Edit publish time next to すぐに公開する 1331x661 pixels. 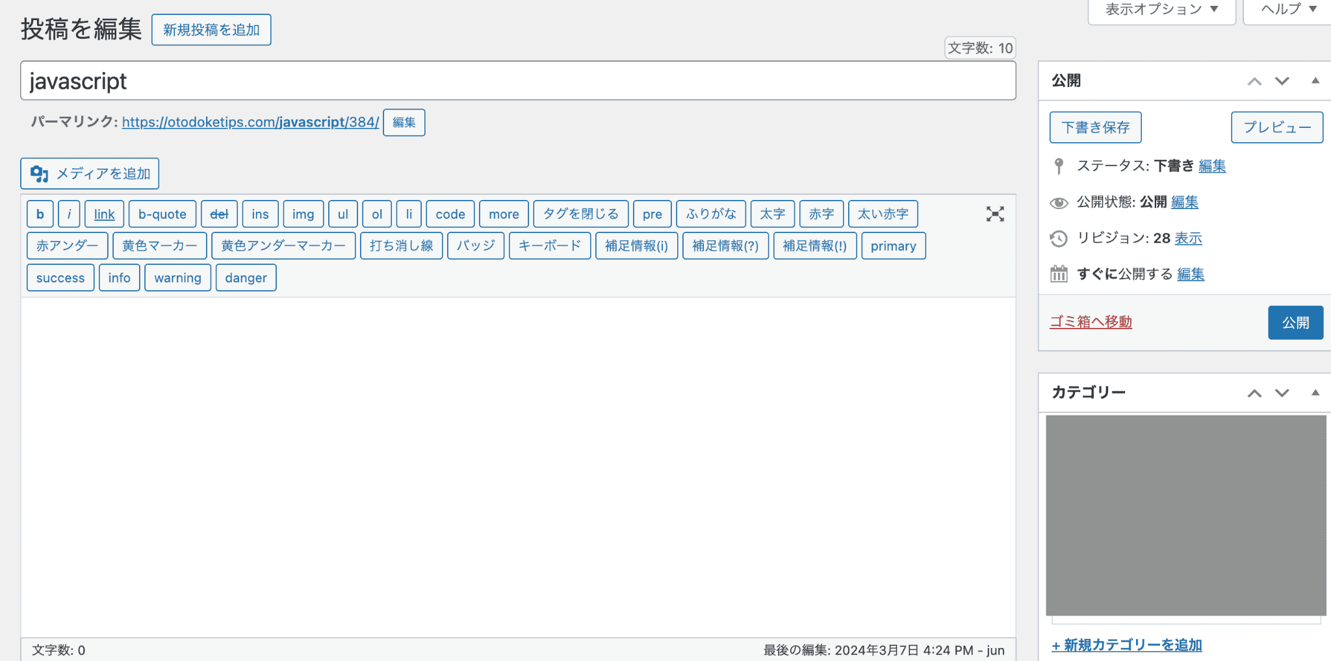pyautogui.click(x=1191, y=274)
